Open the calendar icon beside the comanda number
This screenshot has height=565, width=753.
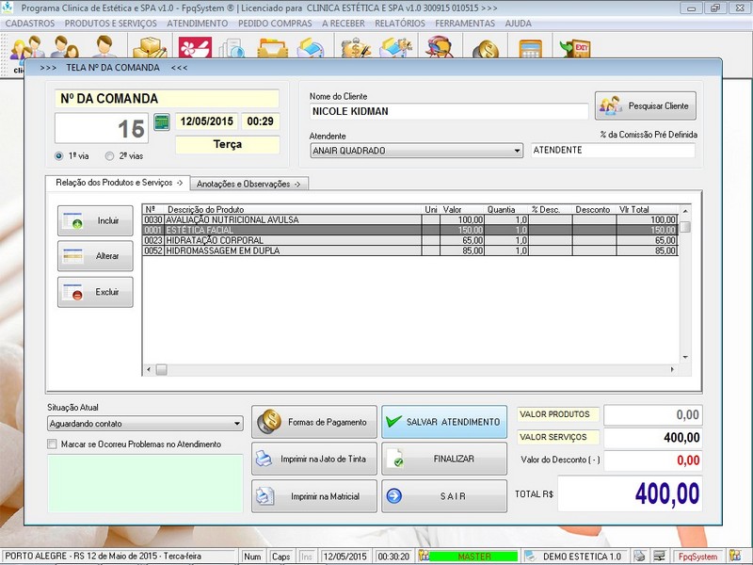tap(162, 122)
